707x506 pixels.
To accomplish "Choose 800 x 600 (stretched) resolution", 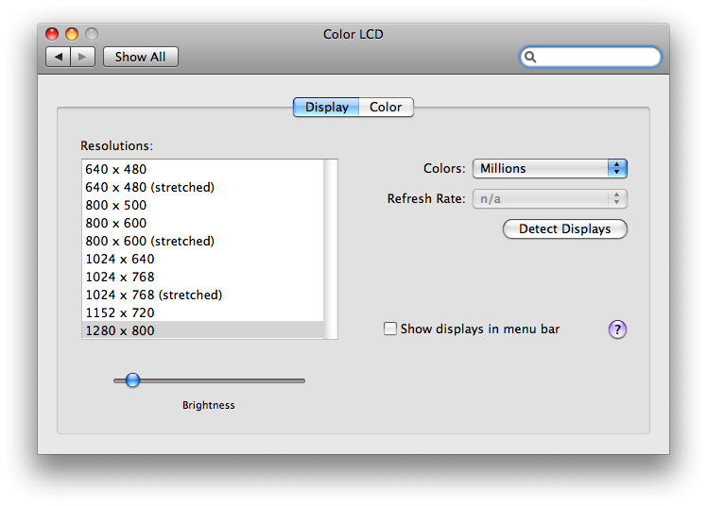I will pos(202,241).
